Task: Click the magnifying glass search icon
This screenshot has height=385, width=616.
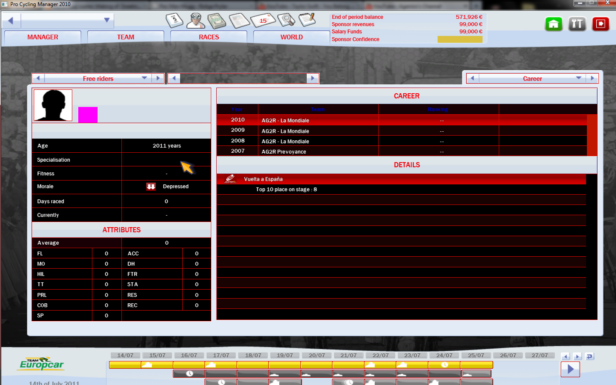Action: [x=286, y=20]
